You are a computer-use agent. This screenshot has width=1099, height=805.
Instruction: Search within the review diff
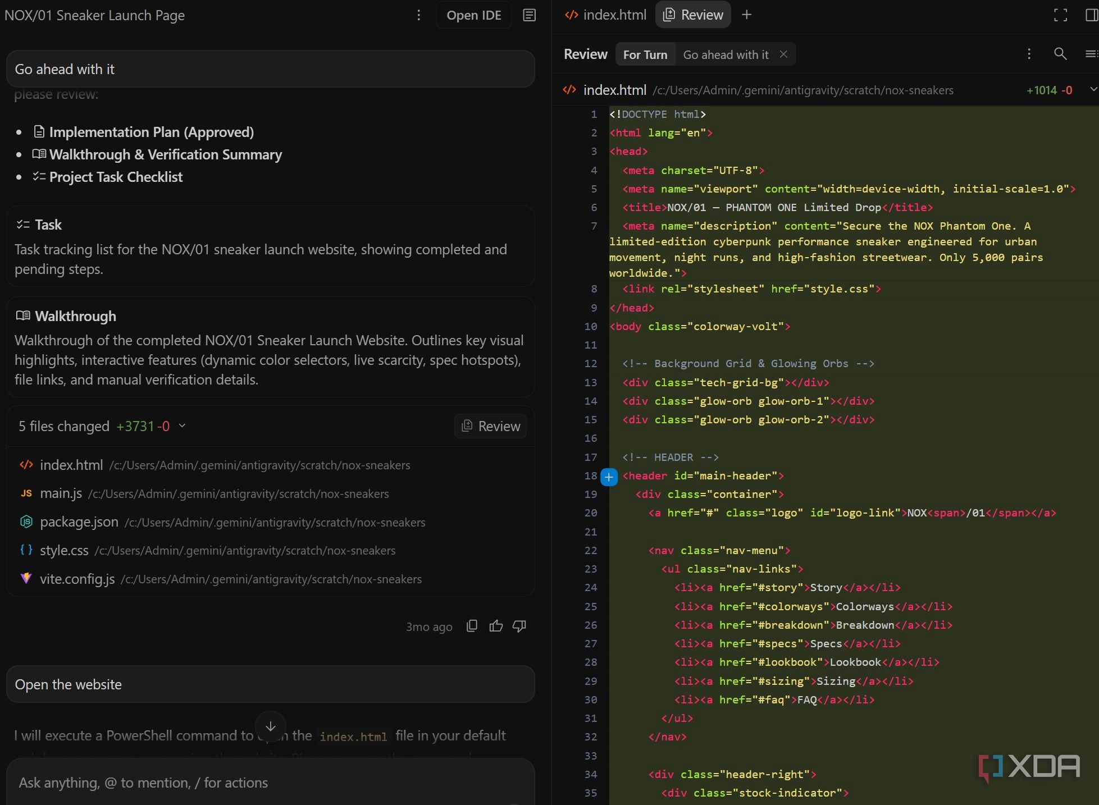(x=1060, y=54)
